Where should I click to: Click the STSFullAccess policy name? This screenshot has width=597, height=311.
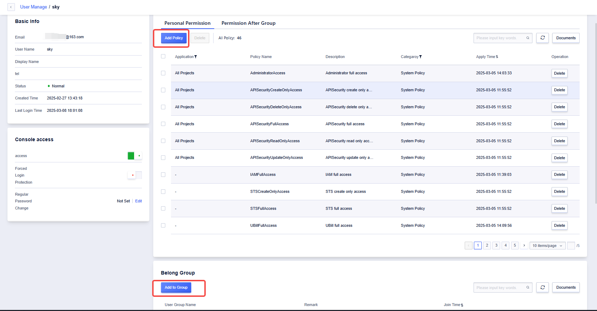click(263, 208)
